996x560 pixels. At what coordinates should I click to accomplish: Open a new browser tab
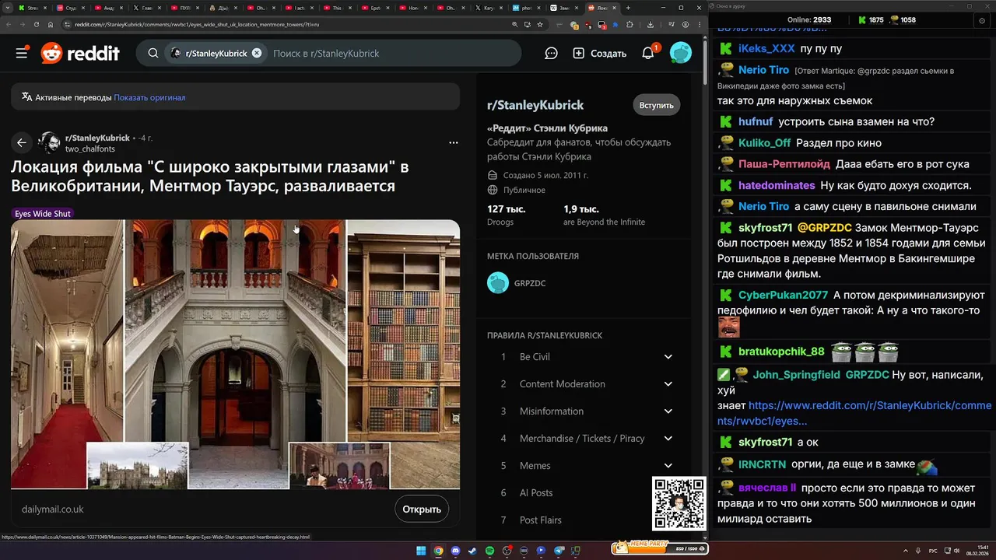click(628, 8)
